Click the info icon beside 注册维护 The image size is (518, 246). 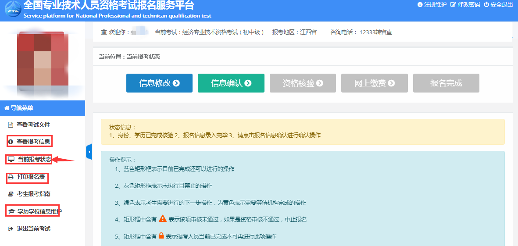420,5
